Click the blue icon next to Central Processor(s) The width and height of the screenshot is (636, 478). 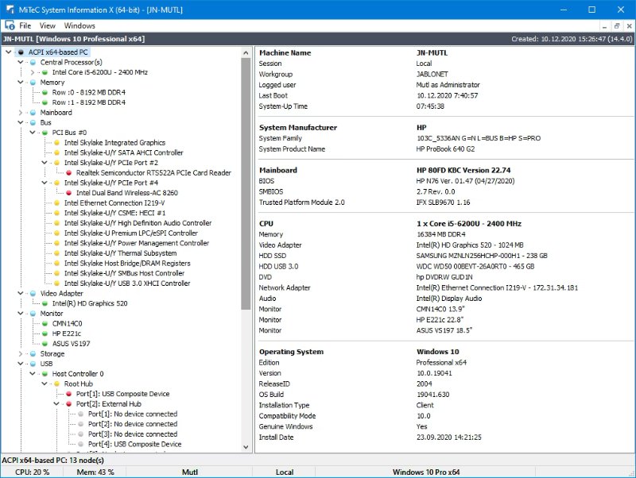pyautogui.click(x=33, y=62)
